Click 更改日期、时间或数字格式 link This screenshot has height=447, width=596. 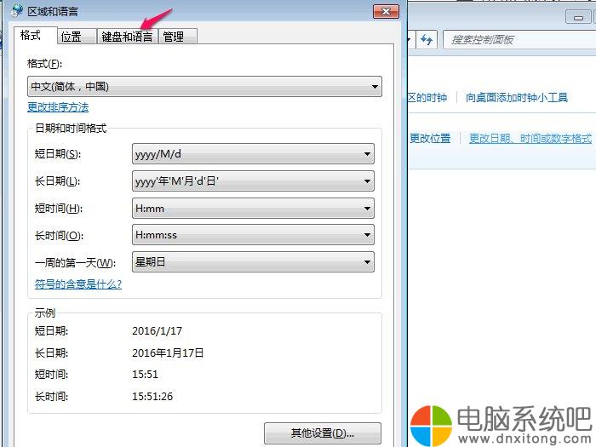(530, 138)
